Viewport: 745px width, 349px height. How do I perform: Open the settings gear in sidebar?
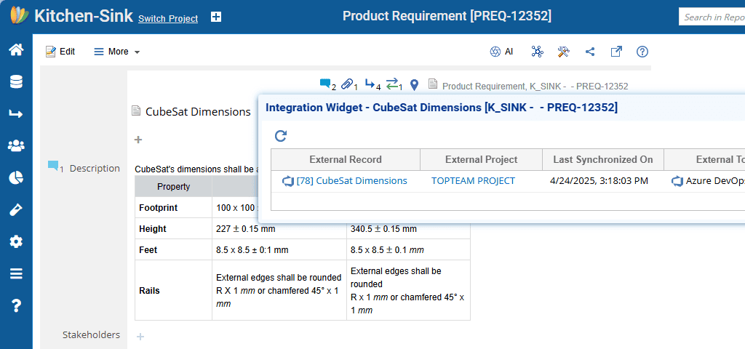tap(16, 241)
